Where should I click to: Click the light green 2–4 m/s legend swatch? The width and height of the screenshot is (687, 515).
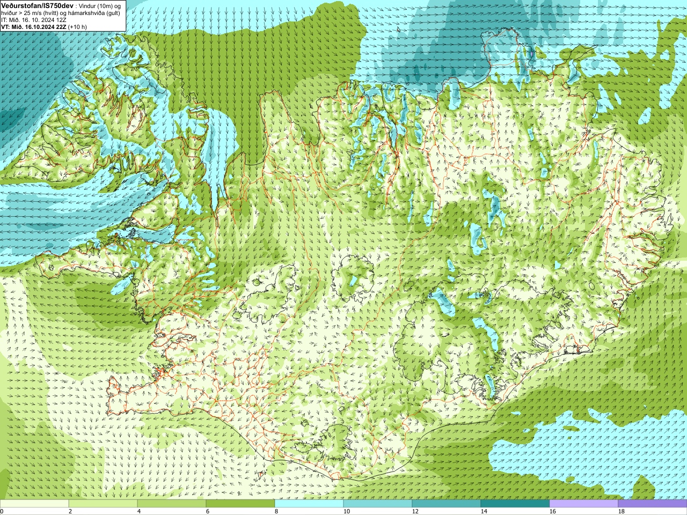[103, 504]
